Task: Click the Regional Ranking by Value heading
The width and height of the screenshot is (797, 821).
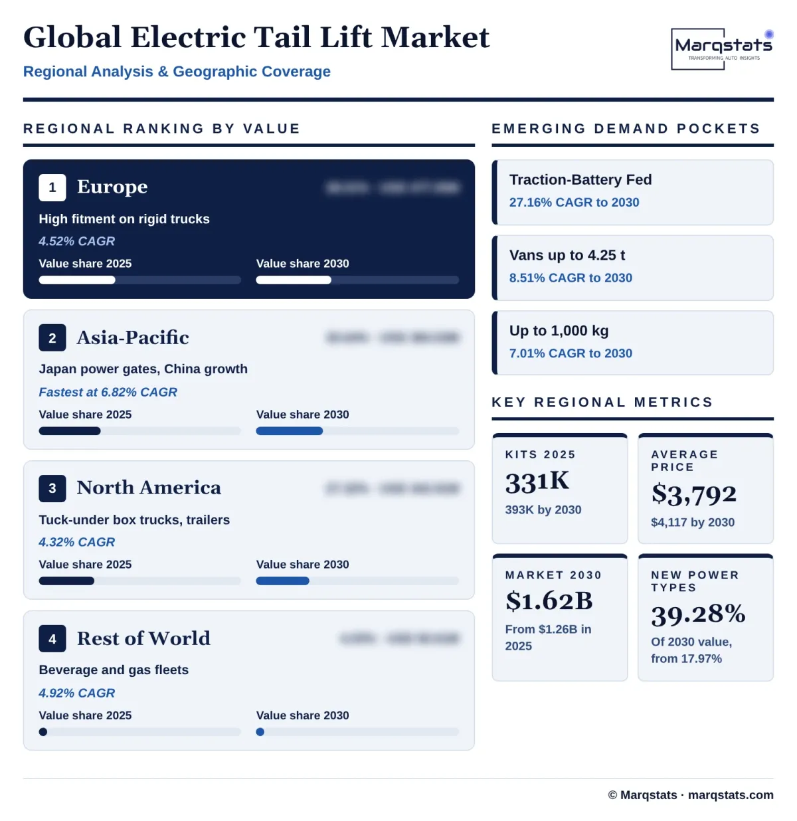Action: click(162, 129)
